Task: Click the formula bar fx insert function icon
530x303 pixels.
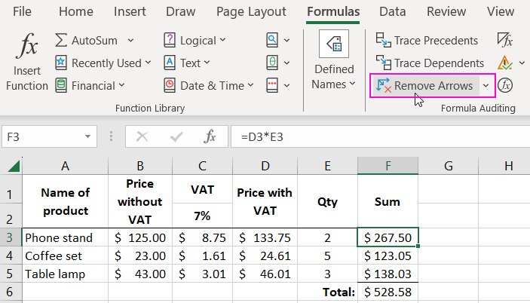Action: click(210, 137)
